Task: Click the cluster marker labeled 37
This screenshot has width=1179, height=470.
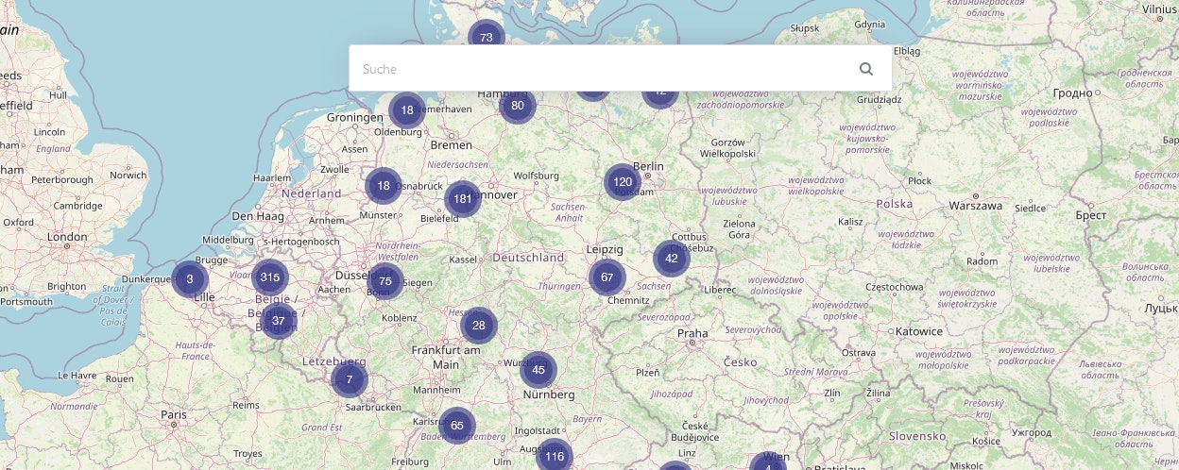Action: pyautogui.click(x=279, y=321)
